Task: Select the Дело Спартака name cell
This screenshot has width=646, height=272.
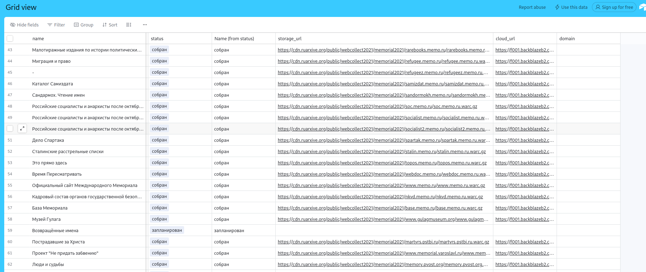Action: (x=48, y=140)
